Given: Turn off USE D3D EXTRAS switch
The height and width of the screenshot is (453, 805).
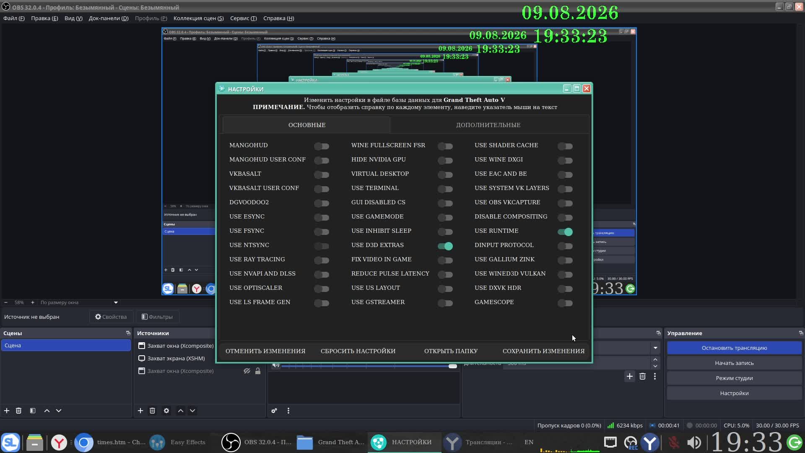Looking at the screenshot, I should click(x=445, y=246).
